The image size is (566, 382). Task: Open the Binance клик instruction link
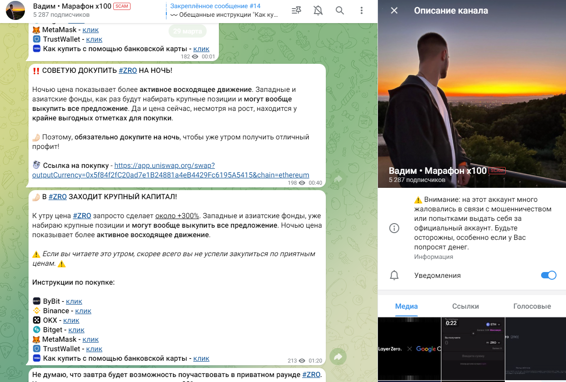click(83, 311)
